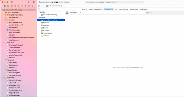Open the Breakpoint navigator
The image size is (184, 97).
click(29, 6)
